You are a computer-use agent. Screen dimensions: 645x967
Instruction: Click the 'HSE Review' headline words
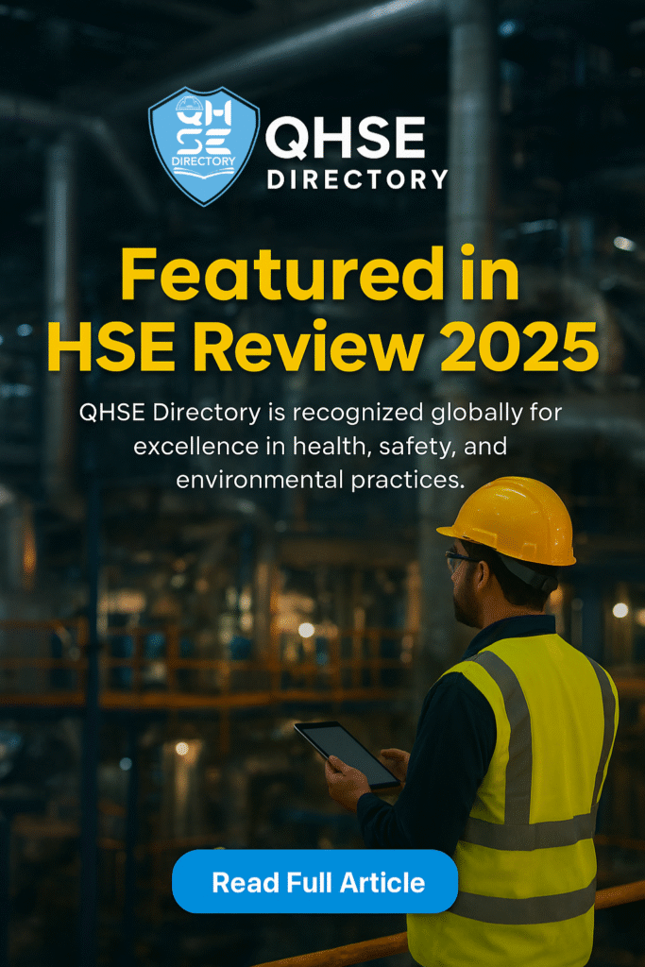tap(227, 348)
